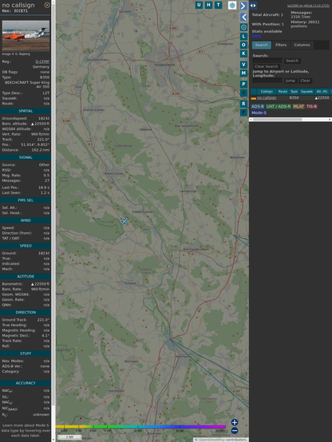This screenshot has height=442, width=332.
Task: Click the P persistence button
Action: tap(243, 85)
